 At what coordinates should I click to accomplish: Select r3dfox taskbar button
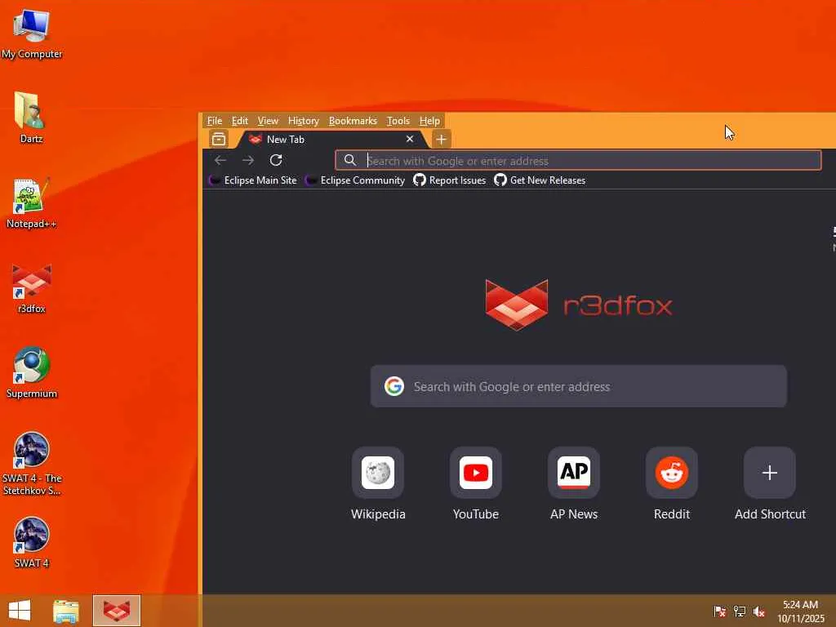(x=116, y=611)
